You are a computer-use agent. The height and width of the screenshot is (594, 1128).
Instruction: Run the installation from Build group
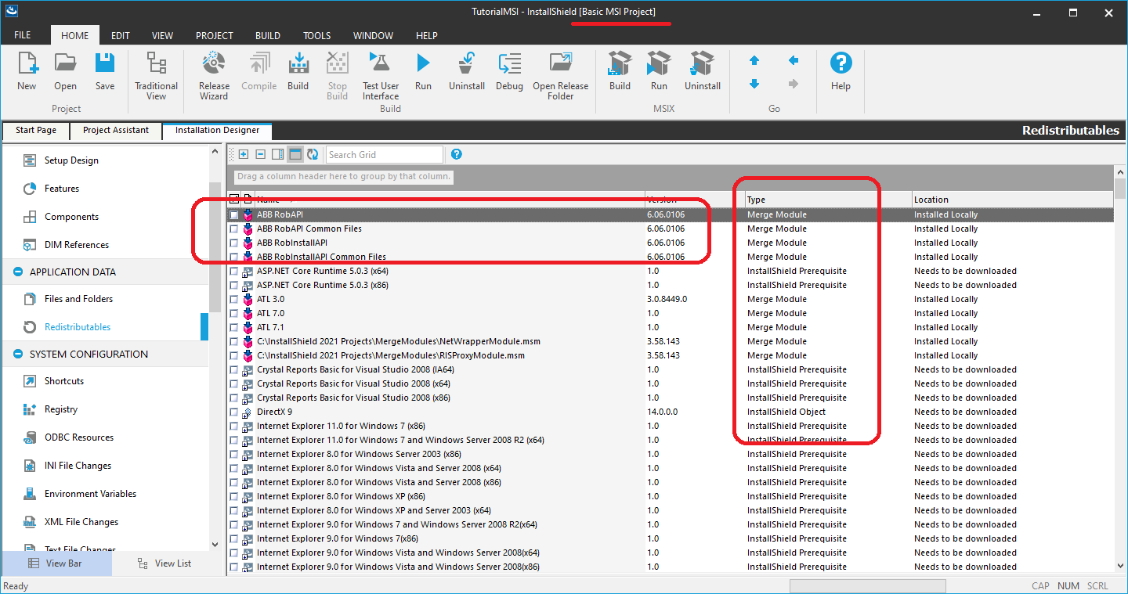point(423,72)
